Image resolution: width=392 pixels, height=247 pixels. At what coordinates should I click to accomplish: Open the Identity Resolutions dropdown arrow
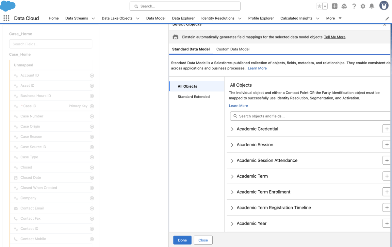click(239, 19)
